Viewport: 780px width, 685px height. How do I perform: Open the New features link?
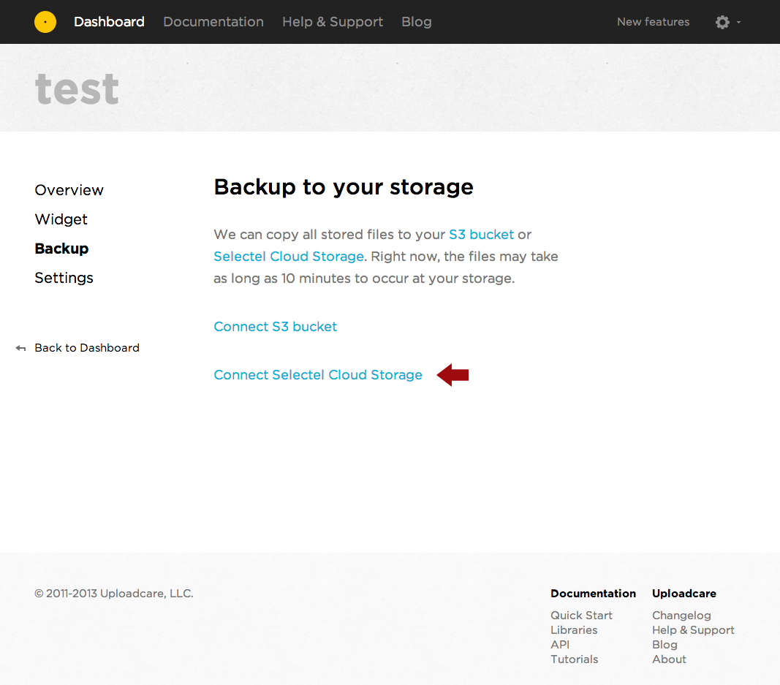click(653, 22)
